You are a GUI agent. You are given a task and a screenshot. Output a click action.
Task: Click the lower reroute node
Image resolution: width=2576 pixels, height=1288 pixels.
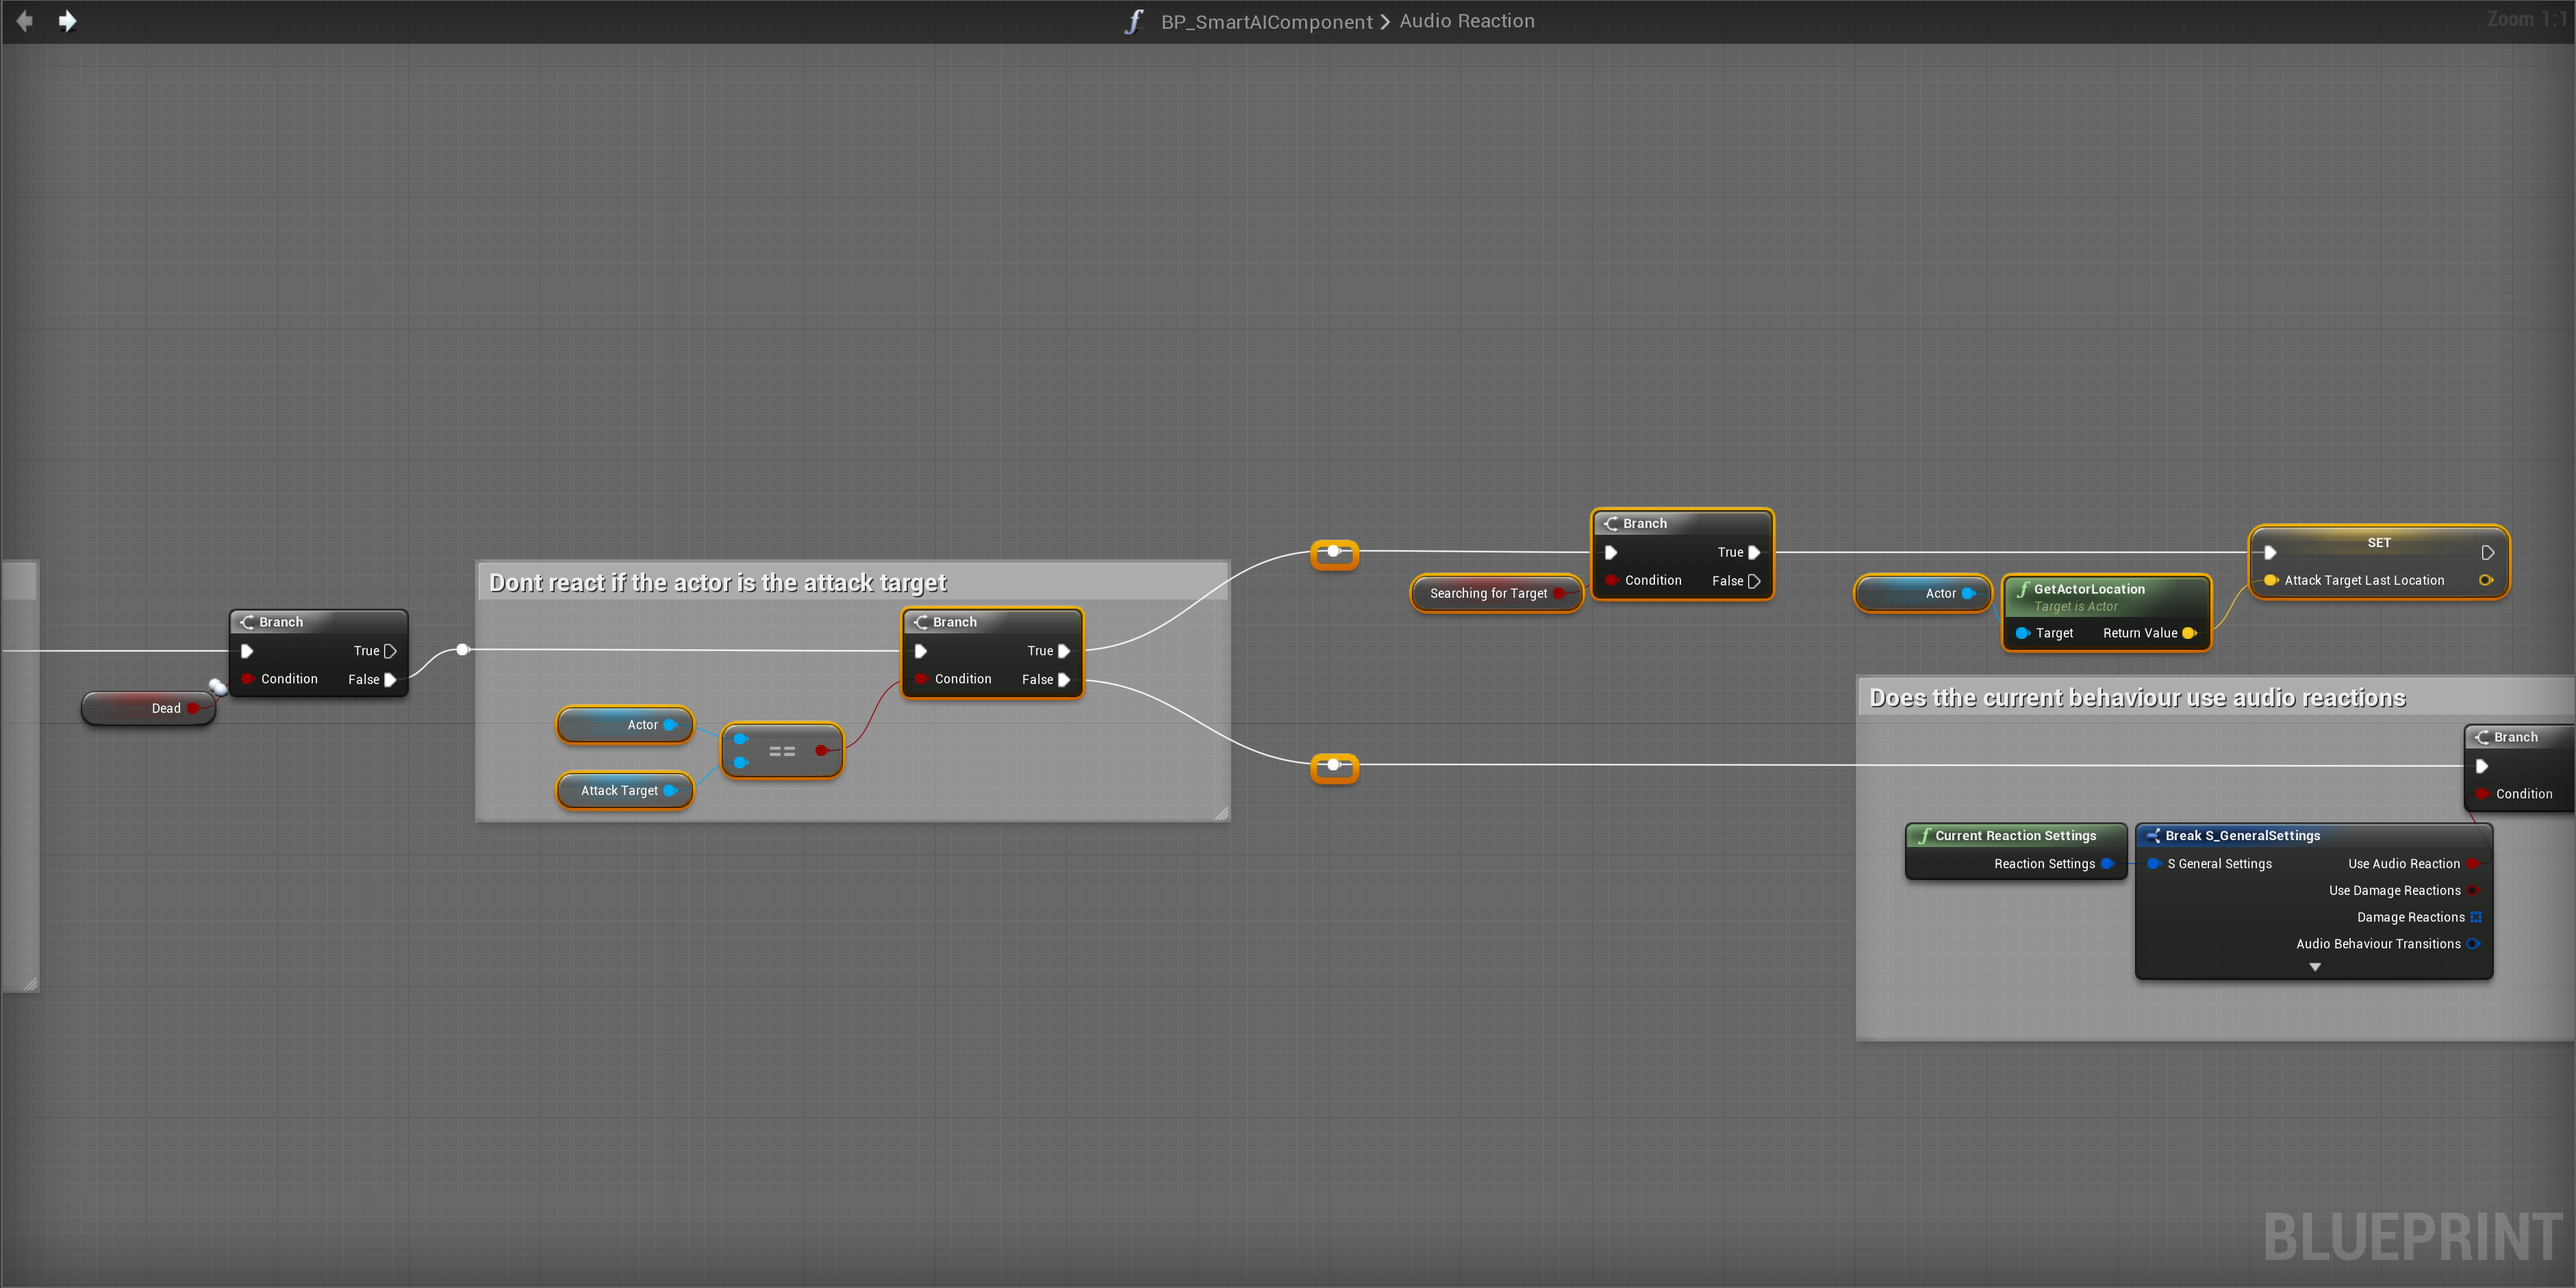coord(1334,766)
